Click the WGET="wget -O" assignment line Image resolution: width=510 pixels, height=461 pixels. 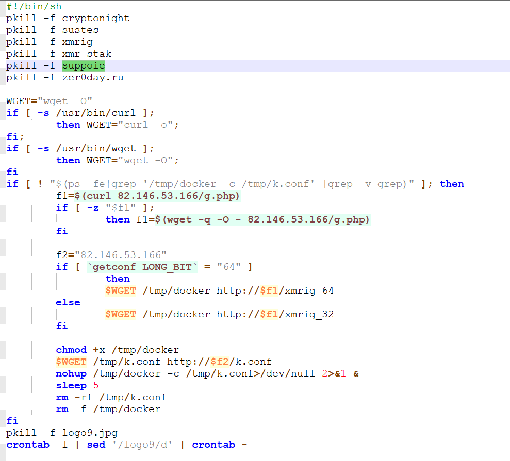point(49,101)
